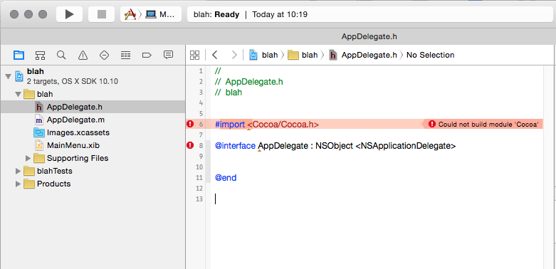The image size is (556, 269).
Task: Open the Test navigator diamond icon
Action: click(104, 55)
